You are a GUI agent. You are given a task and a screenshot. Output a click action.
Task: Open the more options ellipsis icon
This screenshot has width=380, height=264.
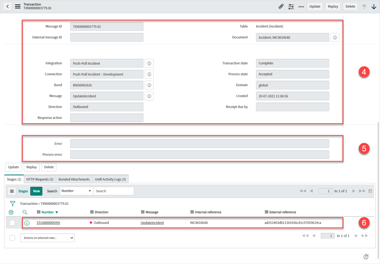tap(301, 7)
